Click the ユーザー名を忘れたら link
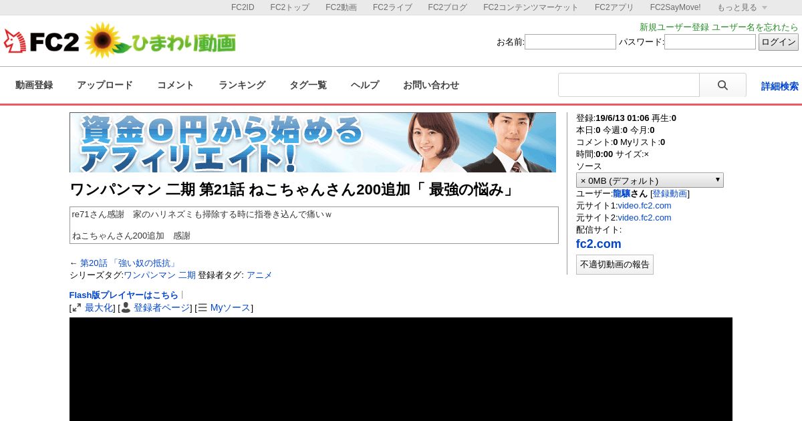802x421 pixels. [755, 27]
